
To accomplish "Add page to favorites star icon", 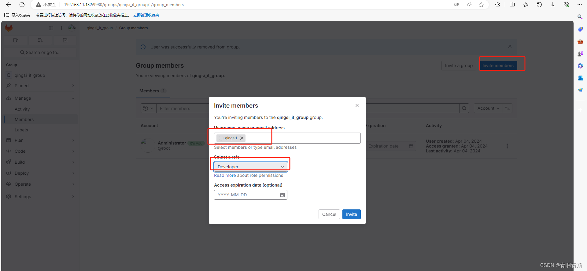I will click(x=481, y=5).
